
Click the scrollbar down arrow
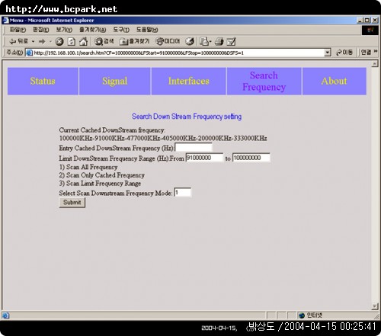point(375,306)
